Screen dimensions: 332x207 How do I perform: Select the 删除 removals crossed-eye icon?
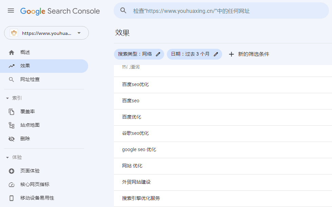coord(12,139)
